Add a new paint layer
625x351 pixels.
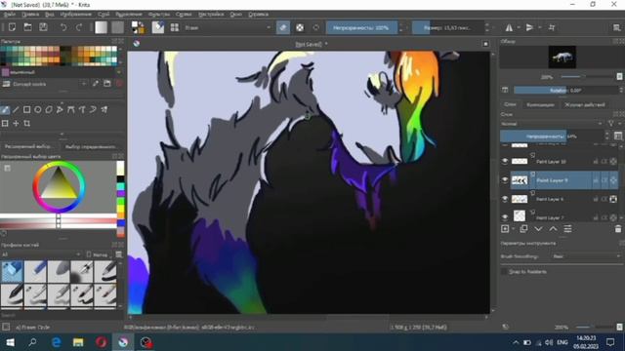[505, 229]
